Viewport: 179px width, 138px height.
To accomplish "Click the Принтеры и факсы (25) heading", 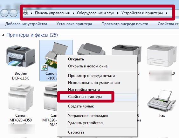I will (x=32, y=35).
